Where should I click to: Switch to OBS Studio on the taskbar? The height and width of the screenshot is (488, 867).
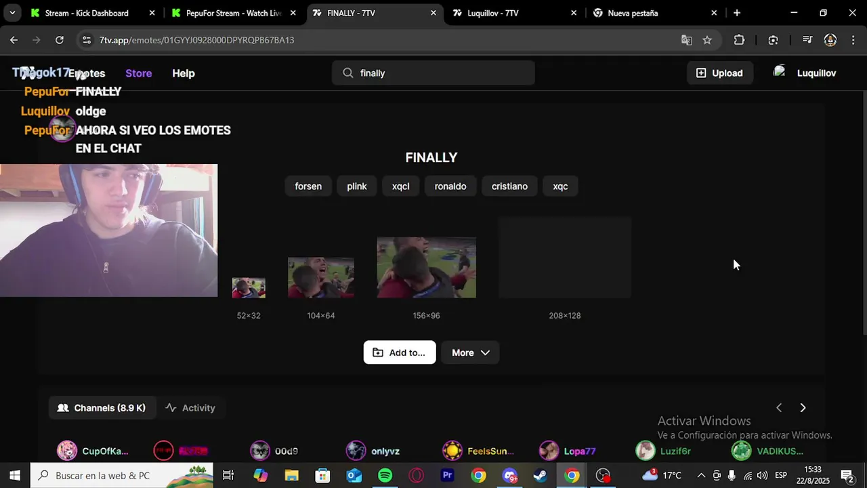603,476
